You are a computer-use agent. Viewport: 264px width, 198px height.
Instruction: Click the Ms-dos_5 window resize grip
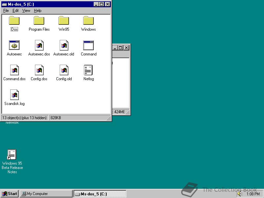click(109, 118)
